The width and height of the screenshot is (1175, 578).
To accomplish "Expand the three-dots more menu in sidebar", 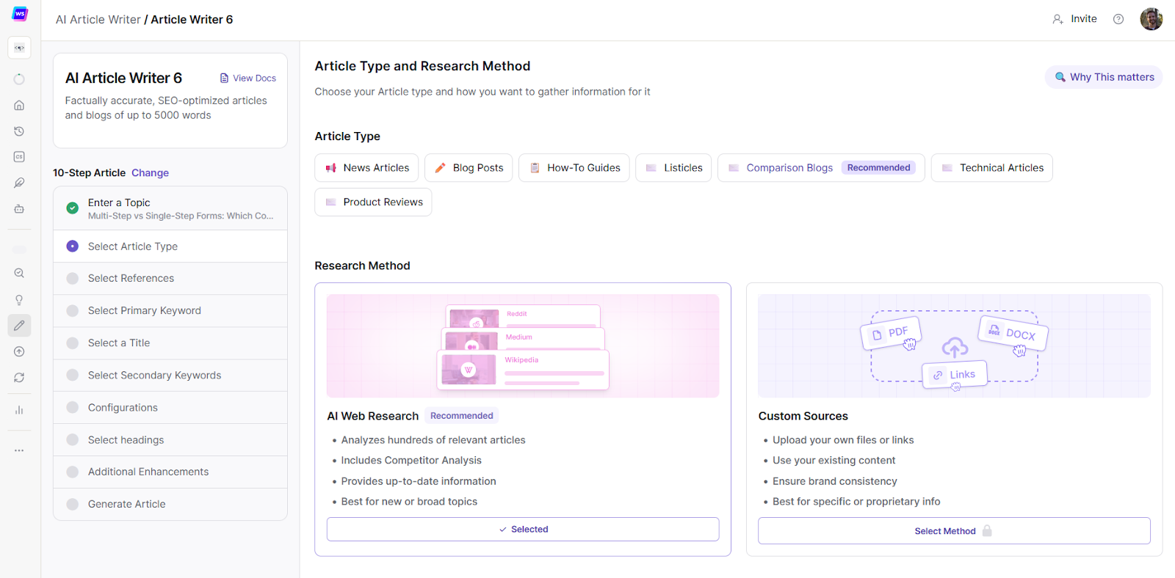I will coord(19,450).
